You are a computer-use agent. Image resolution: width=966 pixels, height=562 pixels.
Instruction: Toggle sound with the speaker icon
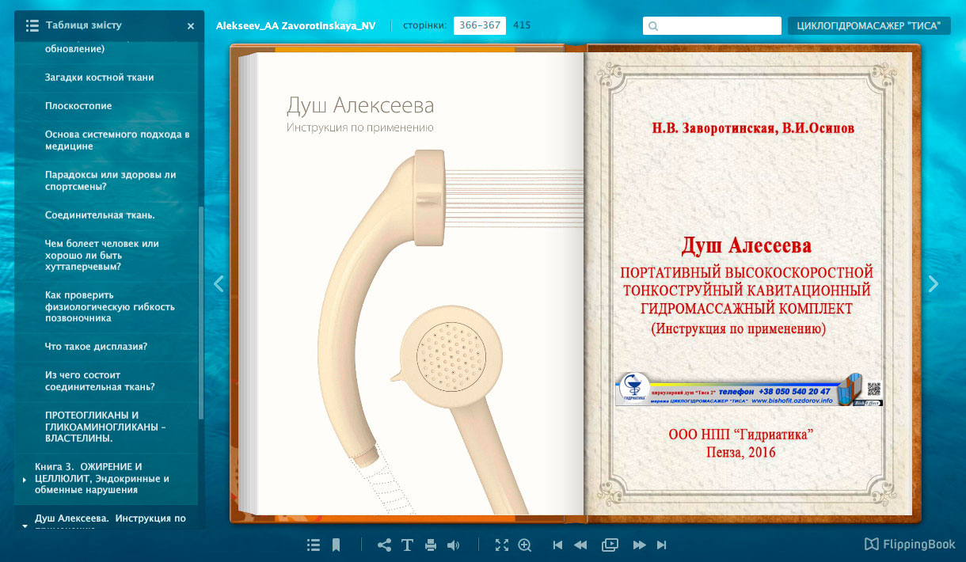click(454, 545)
